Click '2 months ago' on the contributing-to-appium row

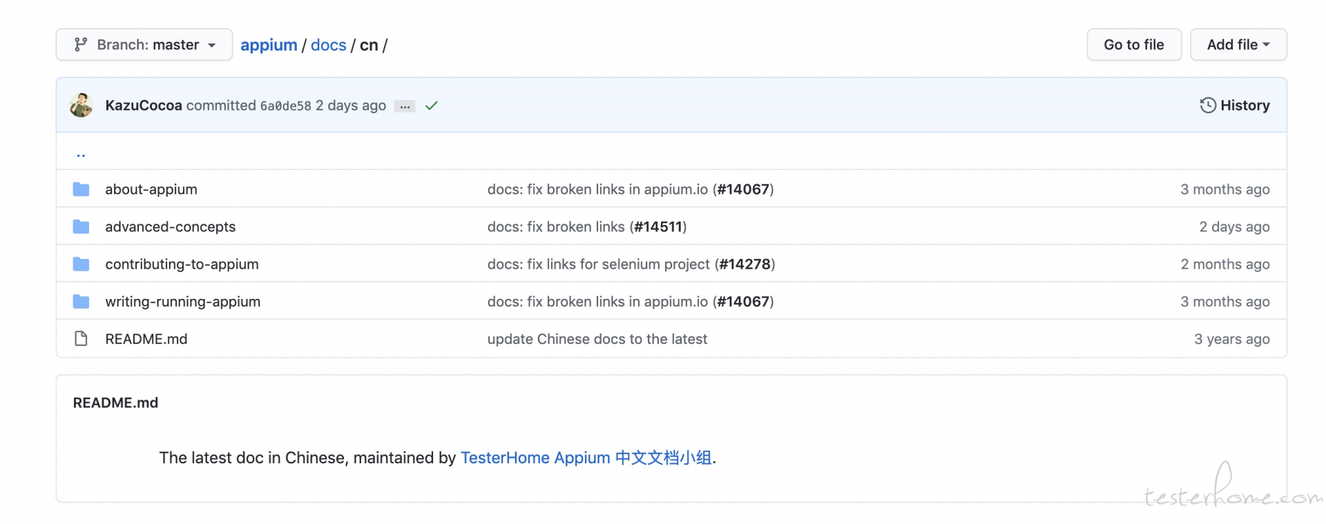[1225, 264]
